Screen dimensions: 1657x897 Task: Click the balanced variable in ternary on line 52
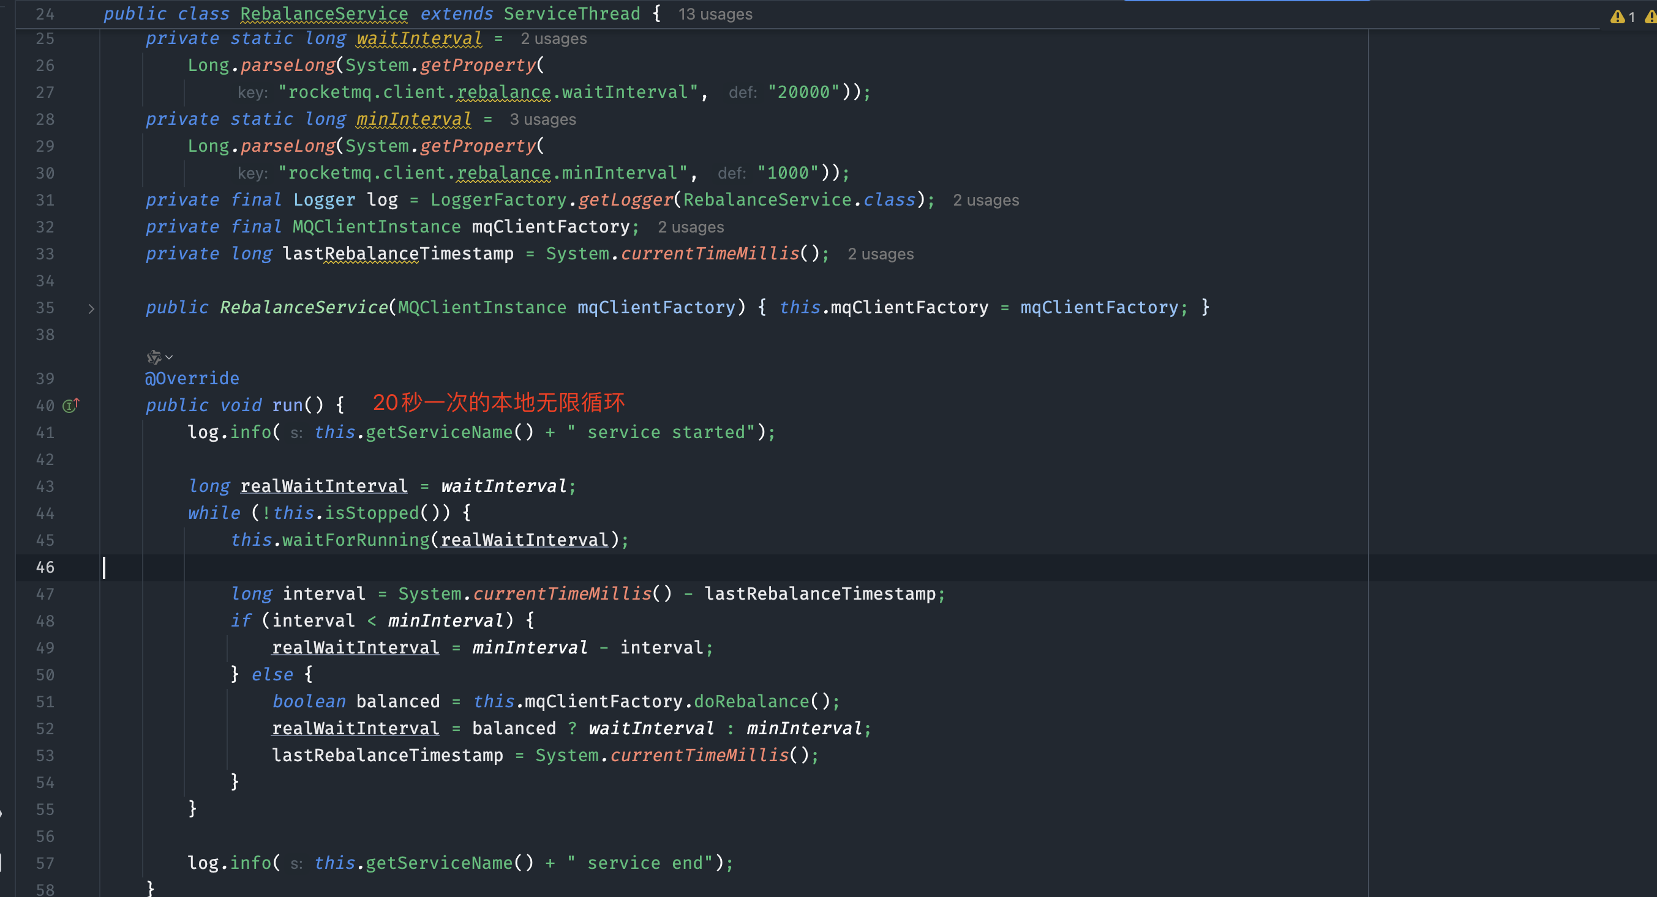point(514,729)
